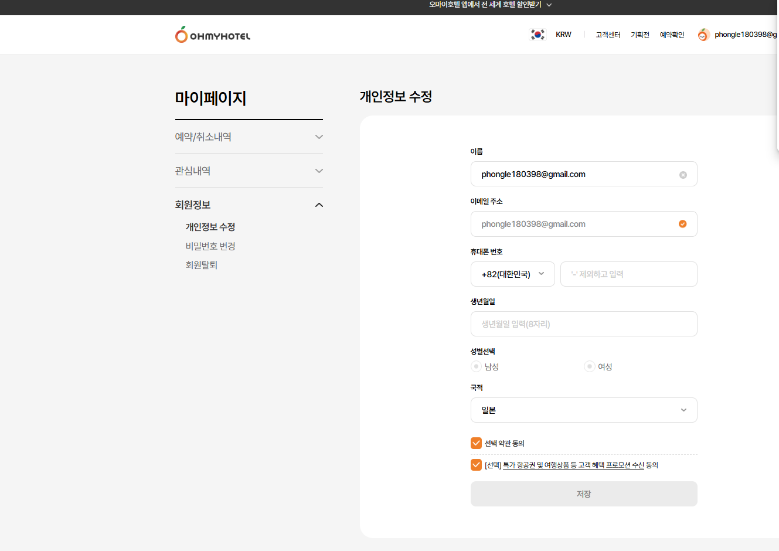Open the +82(대한민국) country code dropdown
Viewport: 779px width, 551px height.
point(512,274)
